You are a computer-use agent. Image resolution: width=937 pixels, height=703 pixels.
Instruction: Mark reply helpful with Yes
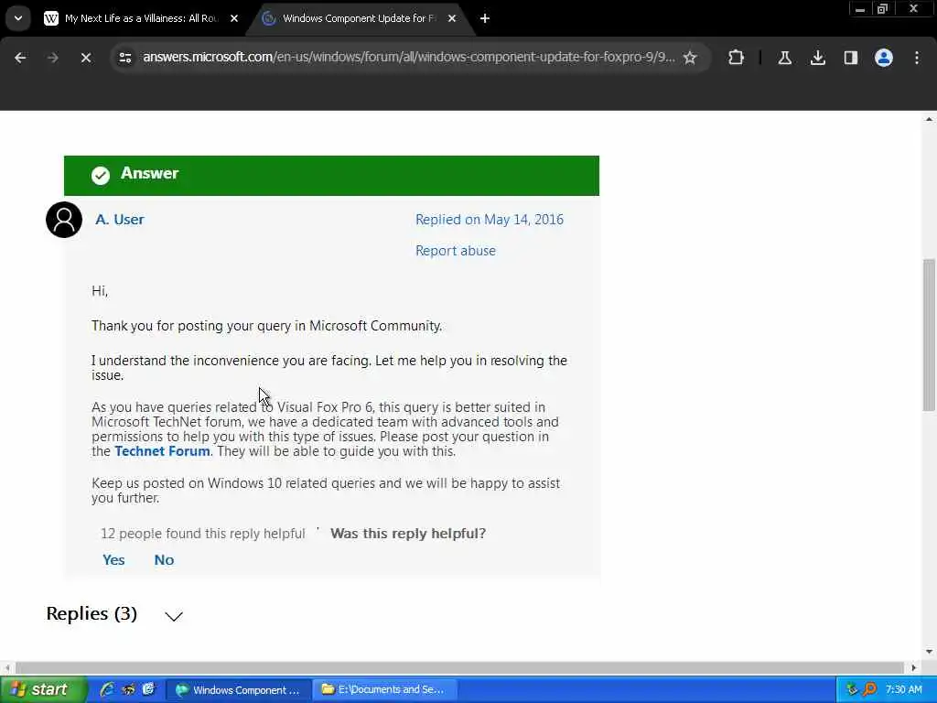tap(113, 560)
